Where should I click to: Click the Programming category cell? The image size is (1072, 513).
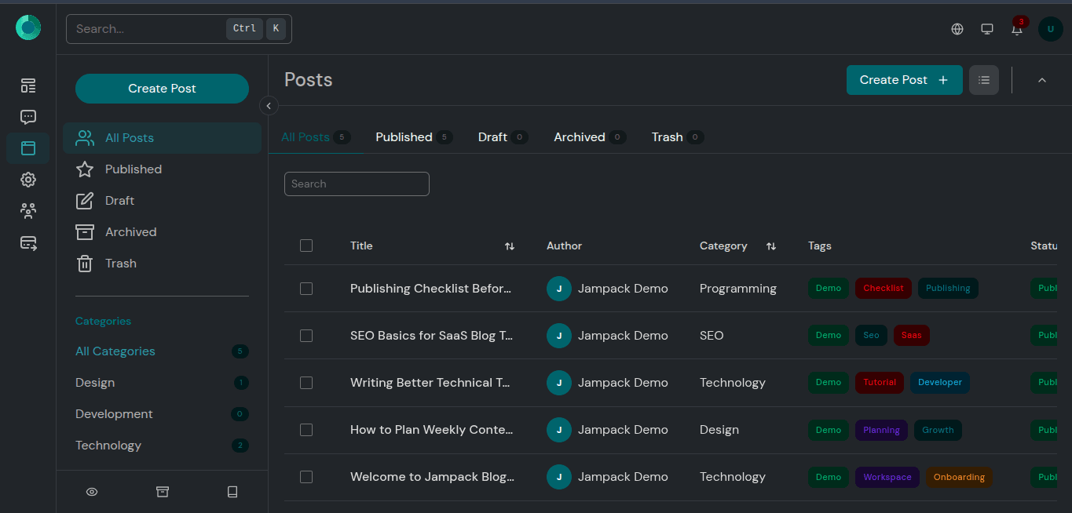(738, 289)
